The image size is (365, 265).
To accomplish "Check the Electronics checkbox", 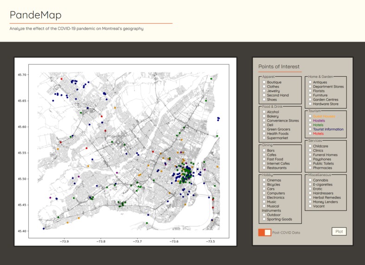I will [264, 197].
